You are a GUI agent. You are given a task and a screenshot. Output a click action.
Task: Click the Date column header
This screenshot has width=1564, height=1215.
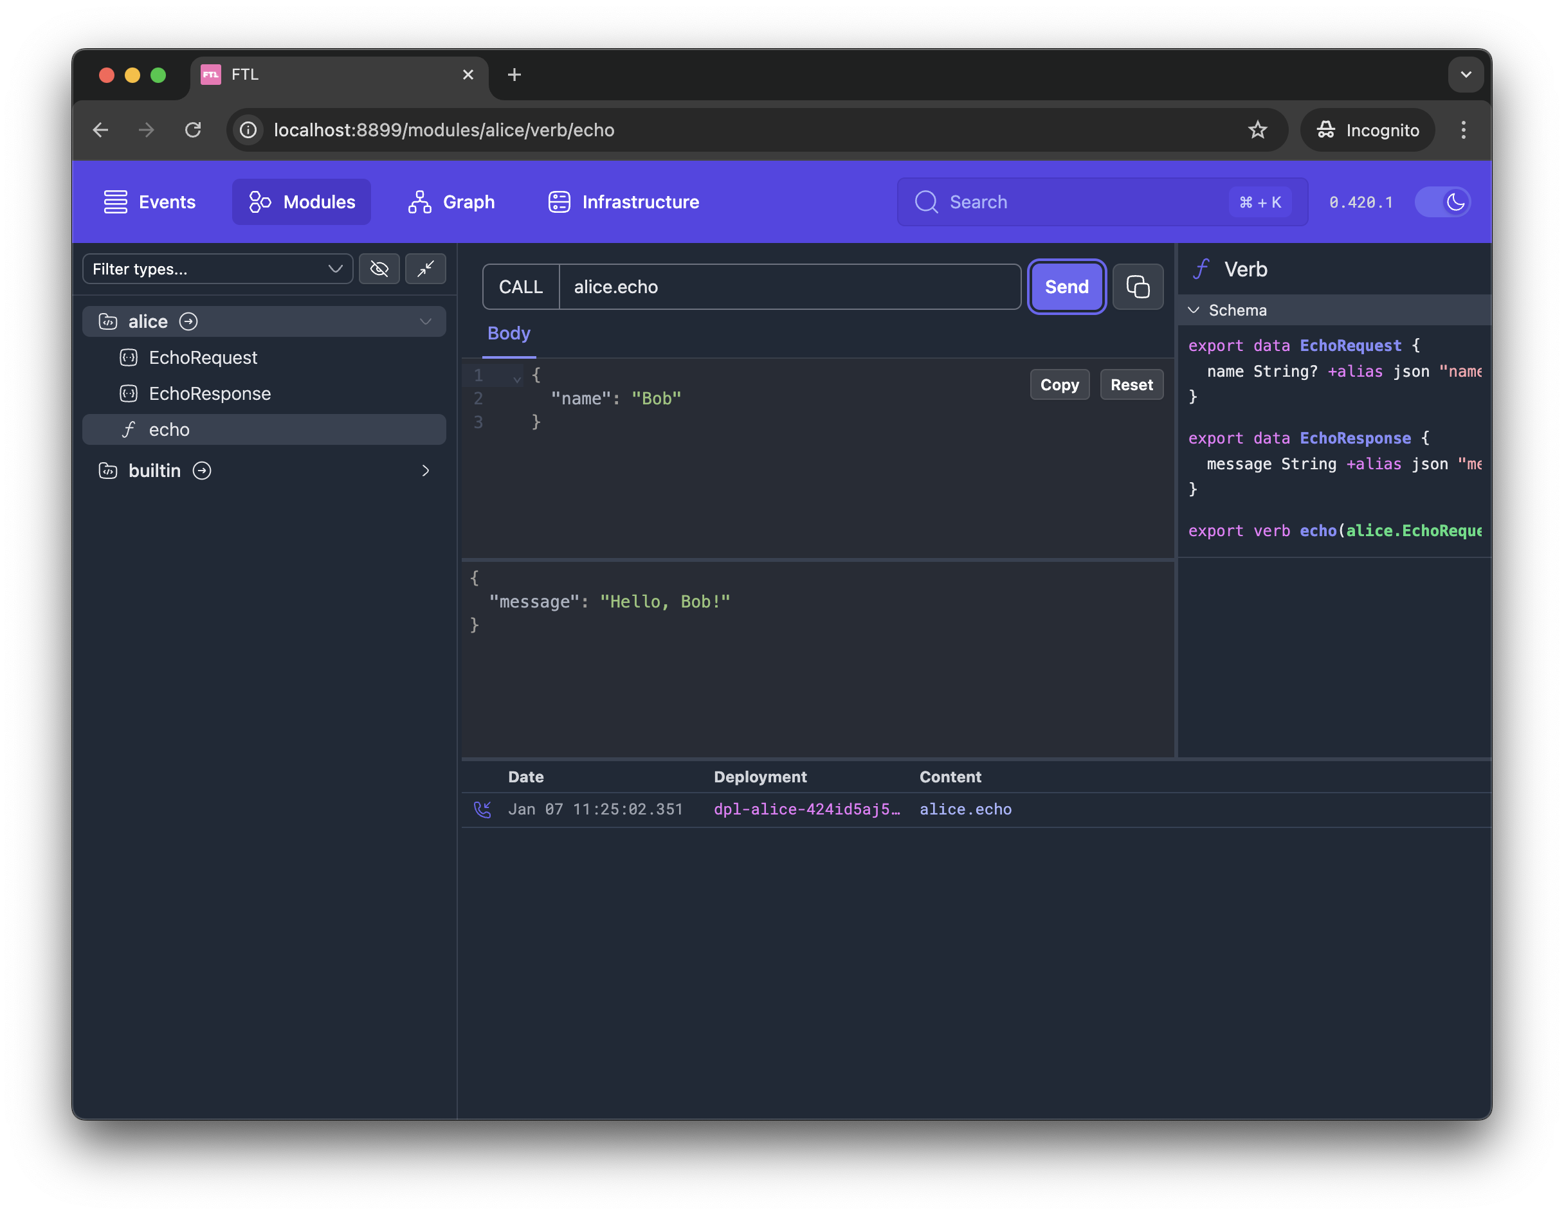tap(525, 777)
